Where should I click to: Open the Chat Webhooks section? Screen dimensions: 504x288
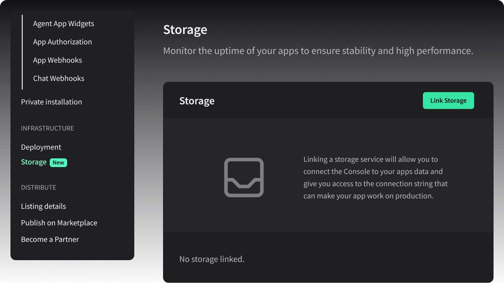coord(59,78)
